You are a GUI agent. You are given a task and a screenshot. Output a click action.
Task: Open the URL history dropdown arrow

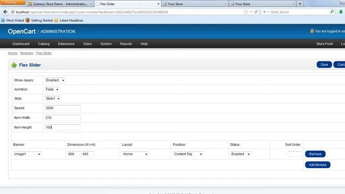pos(251,12)
